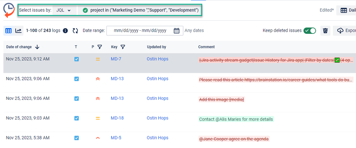The height and width of the screenshot is (148, 356).
Task: Click the trash bin delete icon
Action: pos(325,31)
